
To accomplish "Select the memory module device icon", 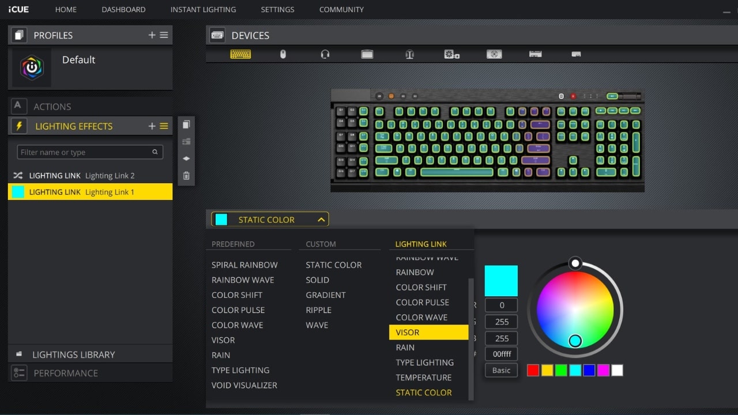I will tap(536, 54).
